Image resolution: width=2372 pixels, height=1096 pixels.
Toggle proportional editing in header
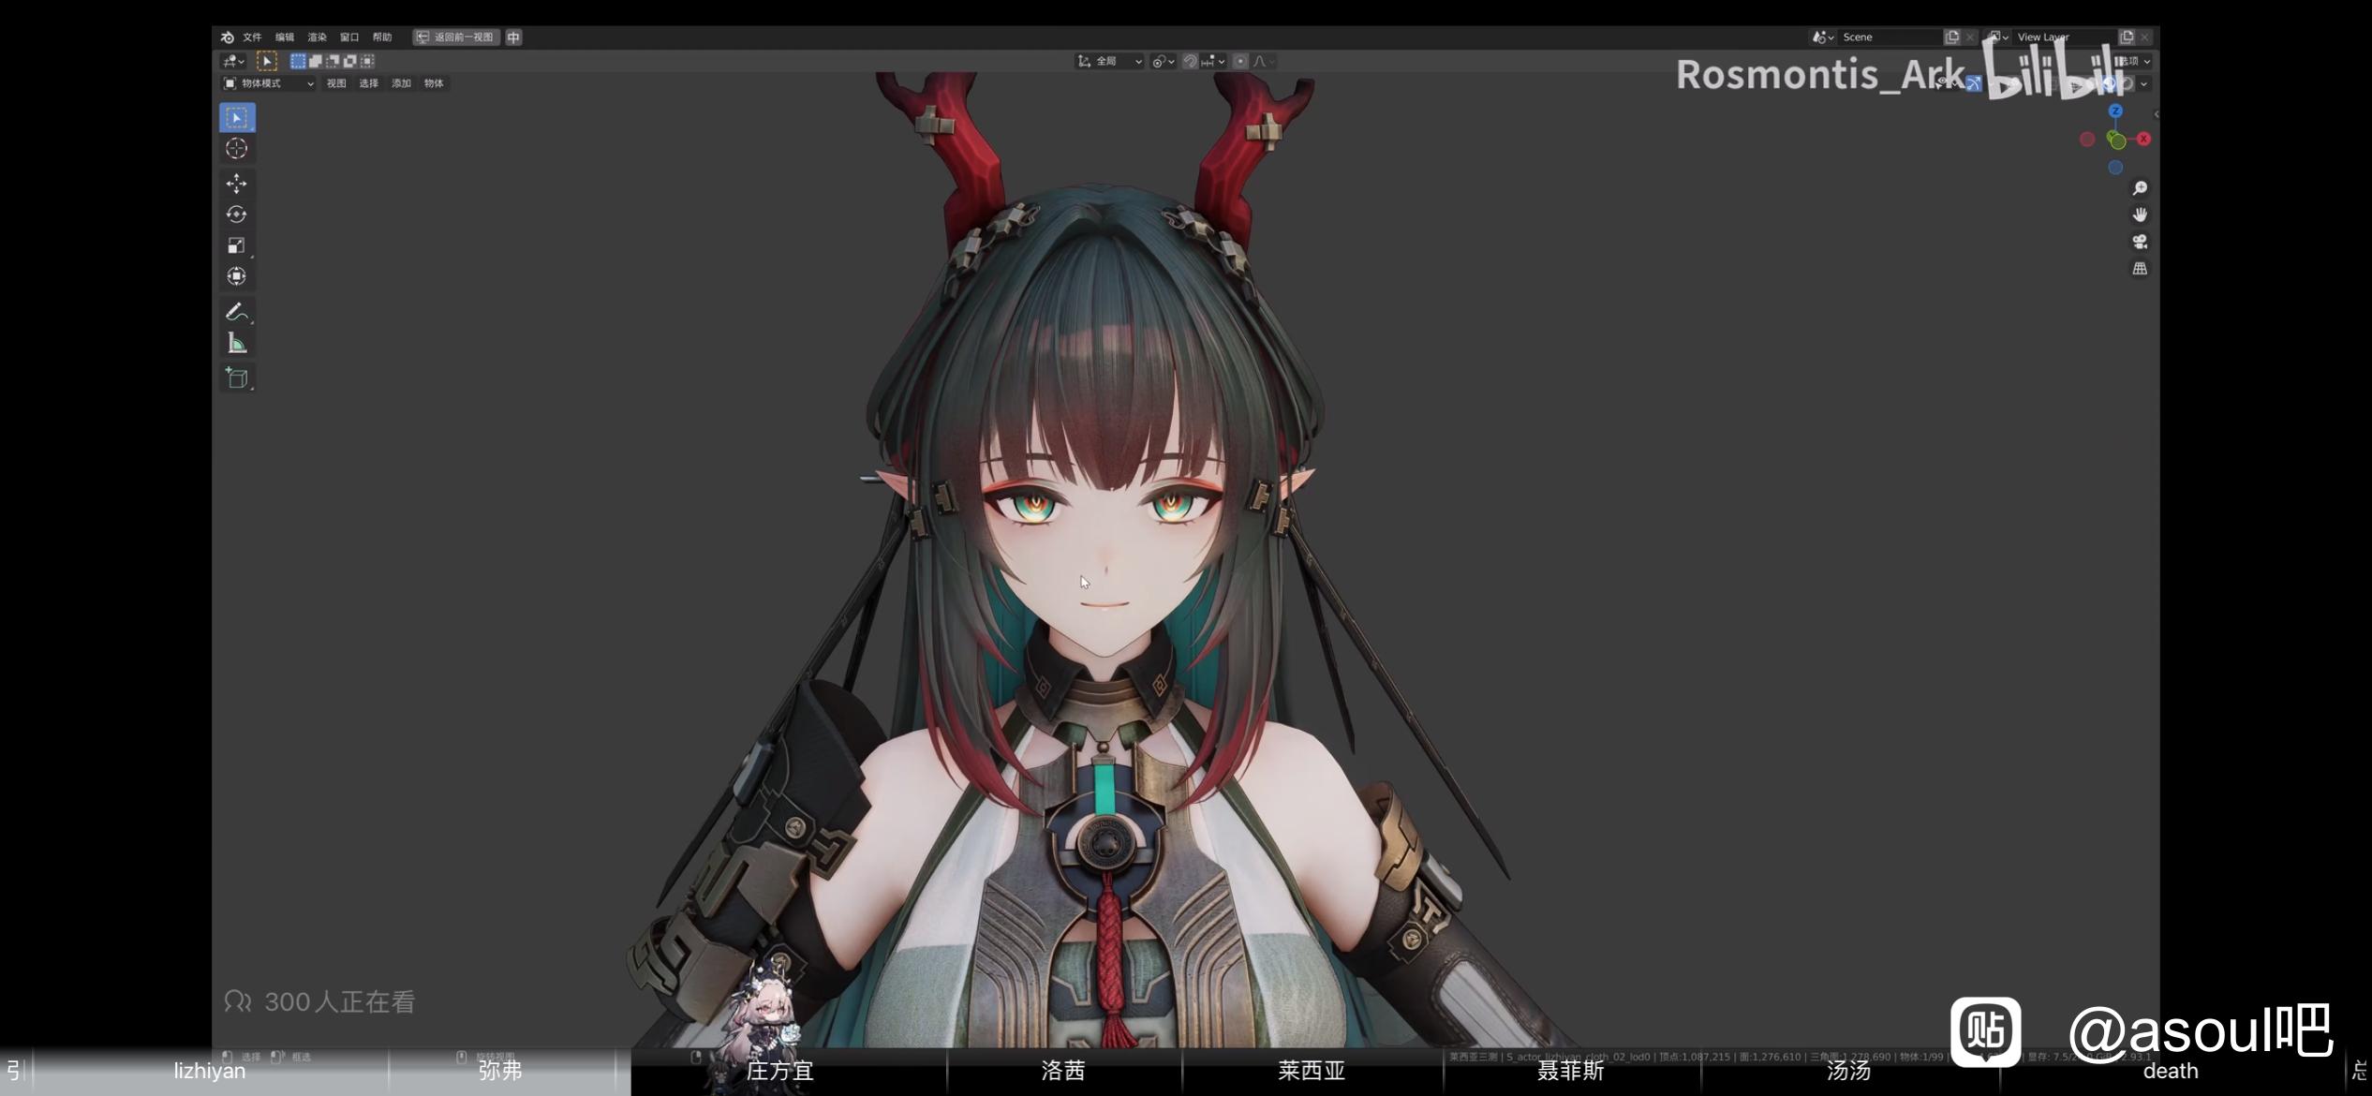pyautogui.click(x=1240, y=61)
